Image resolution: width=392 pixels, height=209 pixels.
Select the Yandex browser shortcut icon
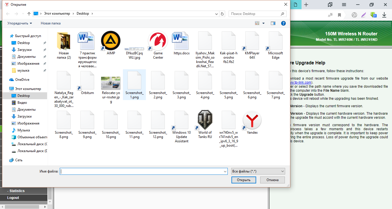[x=252, y=120]
